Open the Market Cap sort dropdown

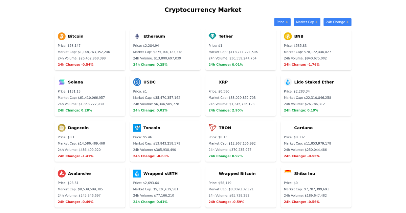307,22
